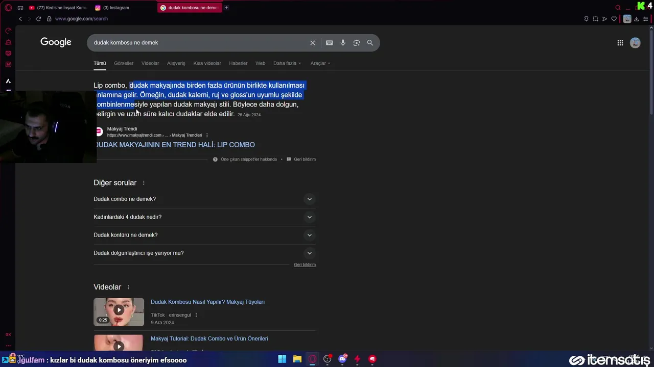Image resolution: width=654 pixels, height=367 pixels.
Task: Select the Tümü results tab
Action: click(100, 63)
